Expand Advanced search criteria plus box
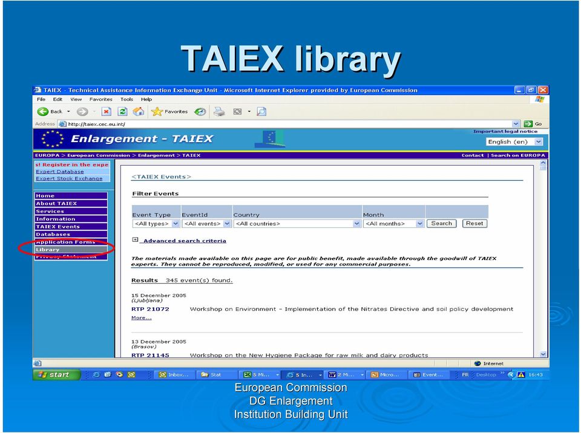The image size is (581, 433). 135,239
